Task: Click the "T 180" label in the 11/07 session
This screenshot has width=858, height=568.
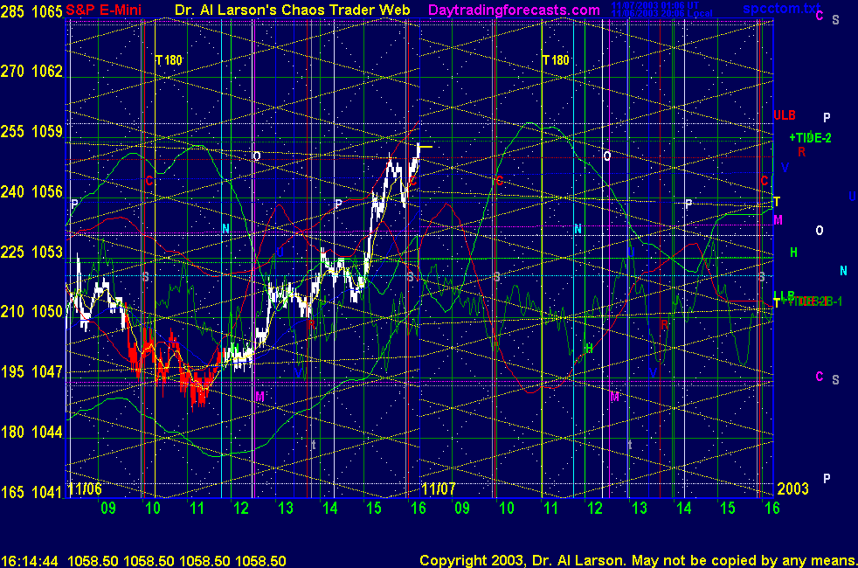Action: pyautogui.click(x=556, y=60)
